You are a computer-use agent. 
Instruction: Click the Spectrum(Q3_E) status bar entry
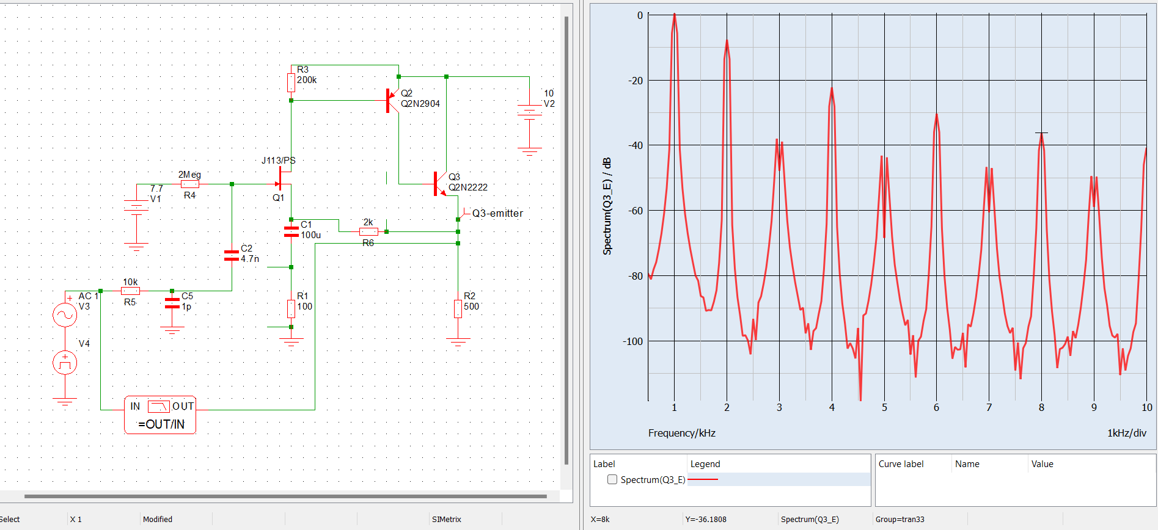[810, 520]
